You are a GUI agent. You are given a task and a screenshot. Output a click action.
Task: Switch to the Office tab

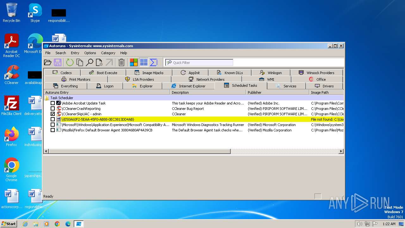pos(317,79)
